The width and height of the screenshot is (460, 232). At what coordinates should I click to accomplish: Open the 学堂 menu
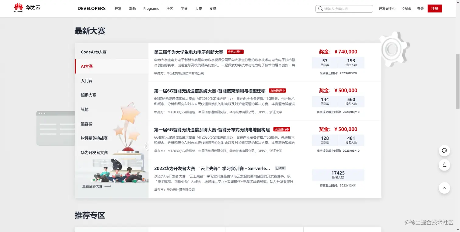click(x=184, y=9)
